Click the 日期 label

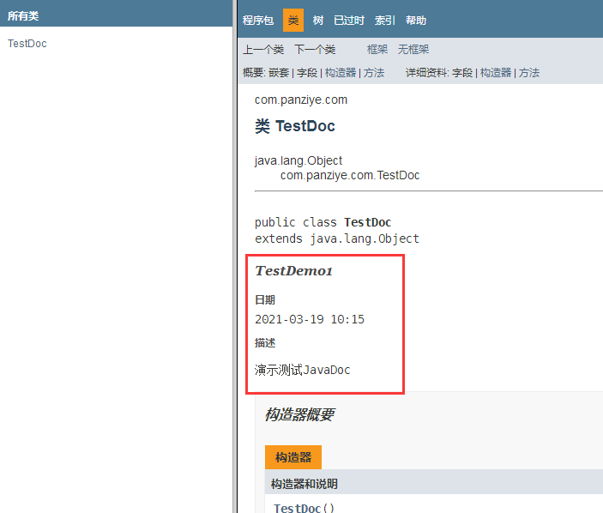[x=265, y=299]
